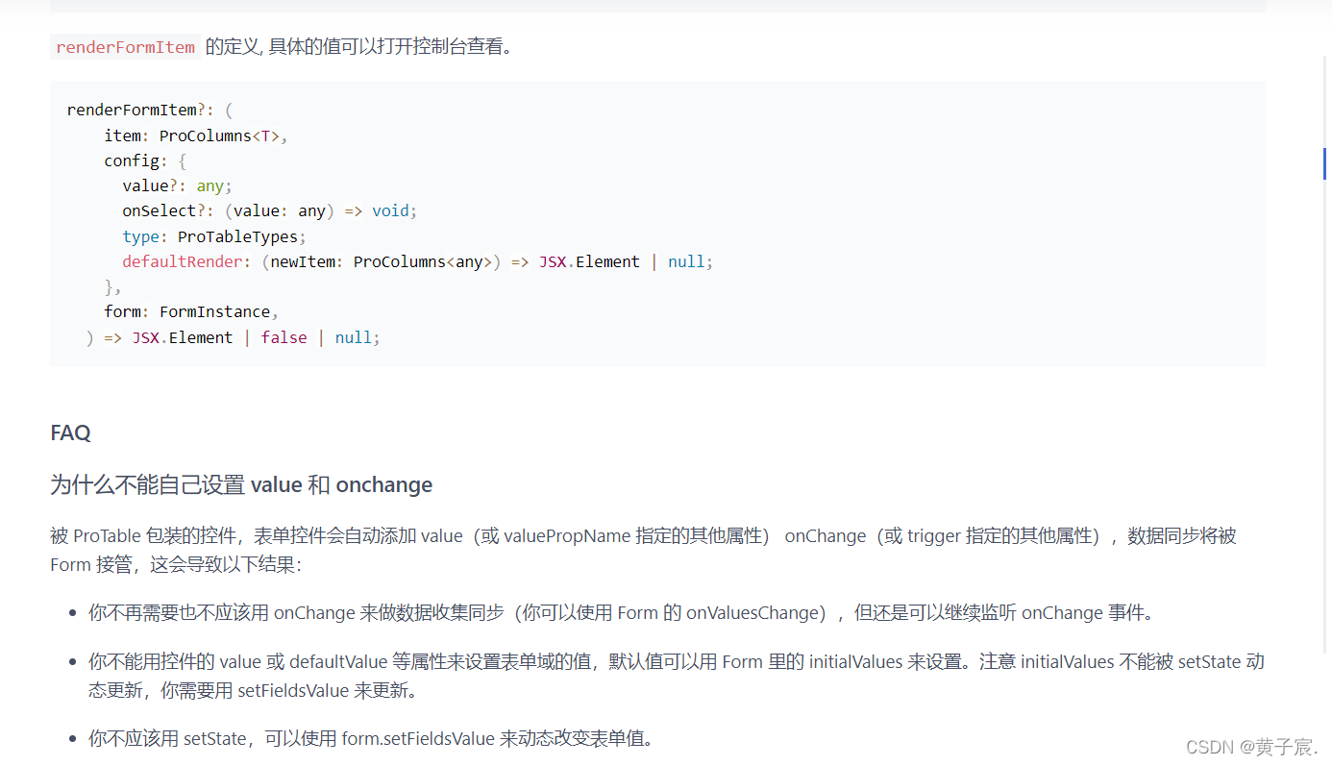Click the FAQ heading
This screenshot has height=766, width=1332.
click(70, 432)
